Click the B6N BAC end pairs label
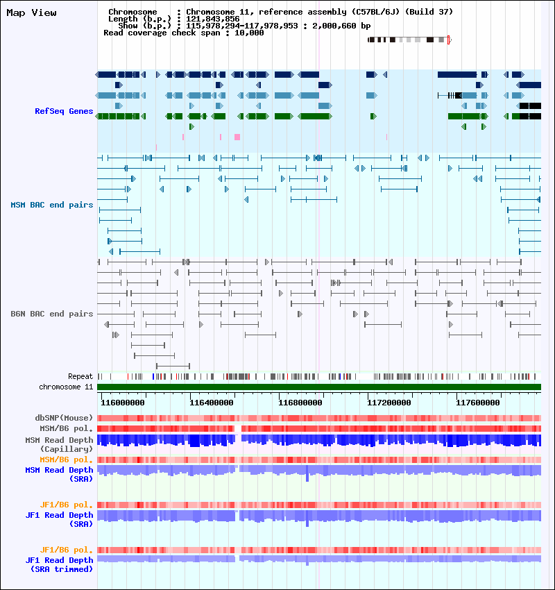555x590 pixels. (x=51, y=314)
